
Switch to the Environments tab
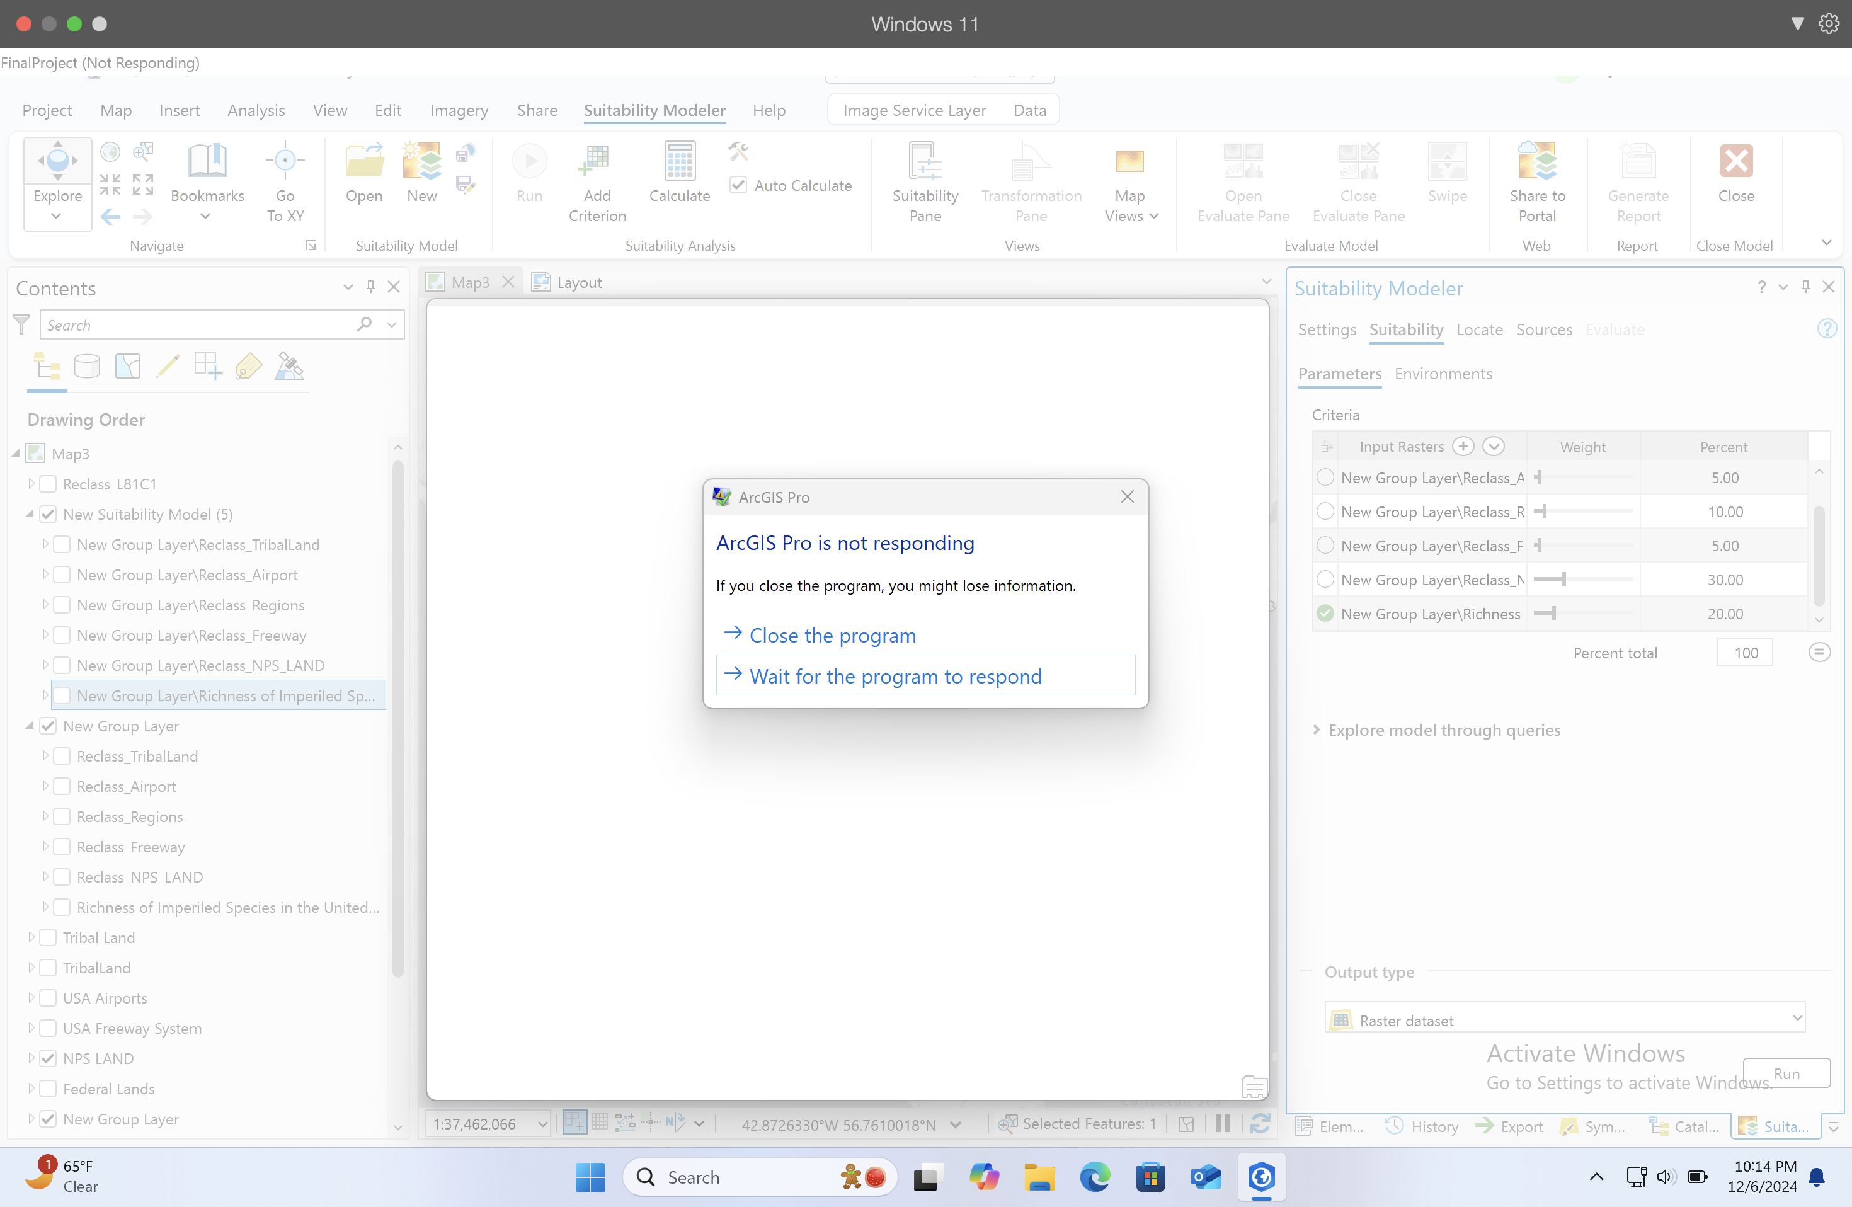(x=1443, y=374)
